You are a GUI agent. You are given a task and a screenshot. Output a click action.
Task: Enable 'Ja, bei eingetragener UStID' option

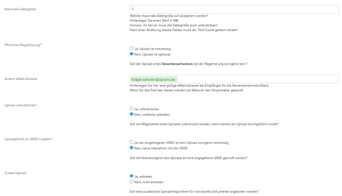click(132, 142)
